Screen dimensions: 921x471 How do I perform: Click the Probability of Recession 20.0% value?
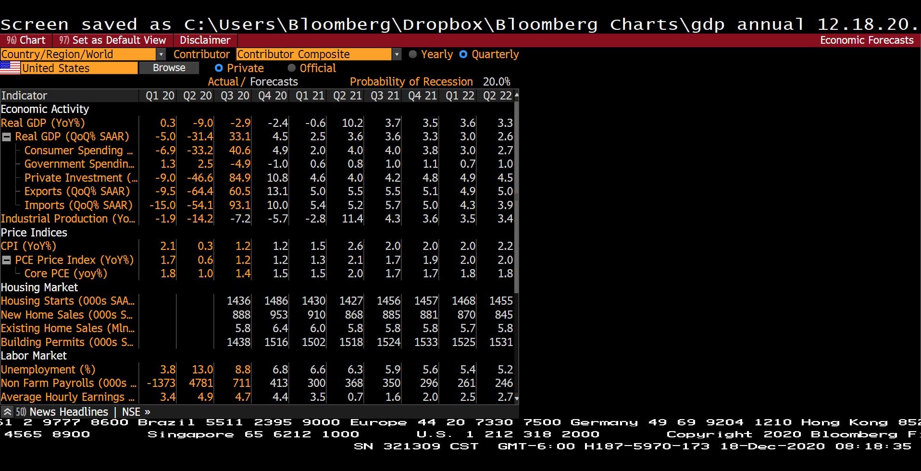(x=497, y=82)
